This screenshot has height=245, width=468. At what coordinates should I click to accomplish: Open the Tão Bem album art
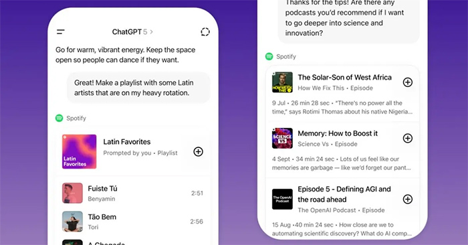coord(72,222)
